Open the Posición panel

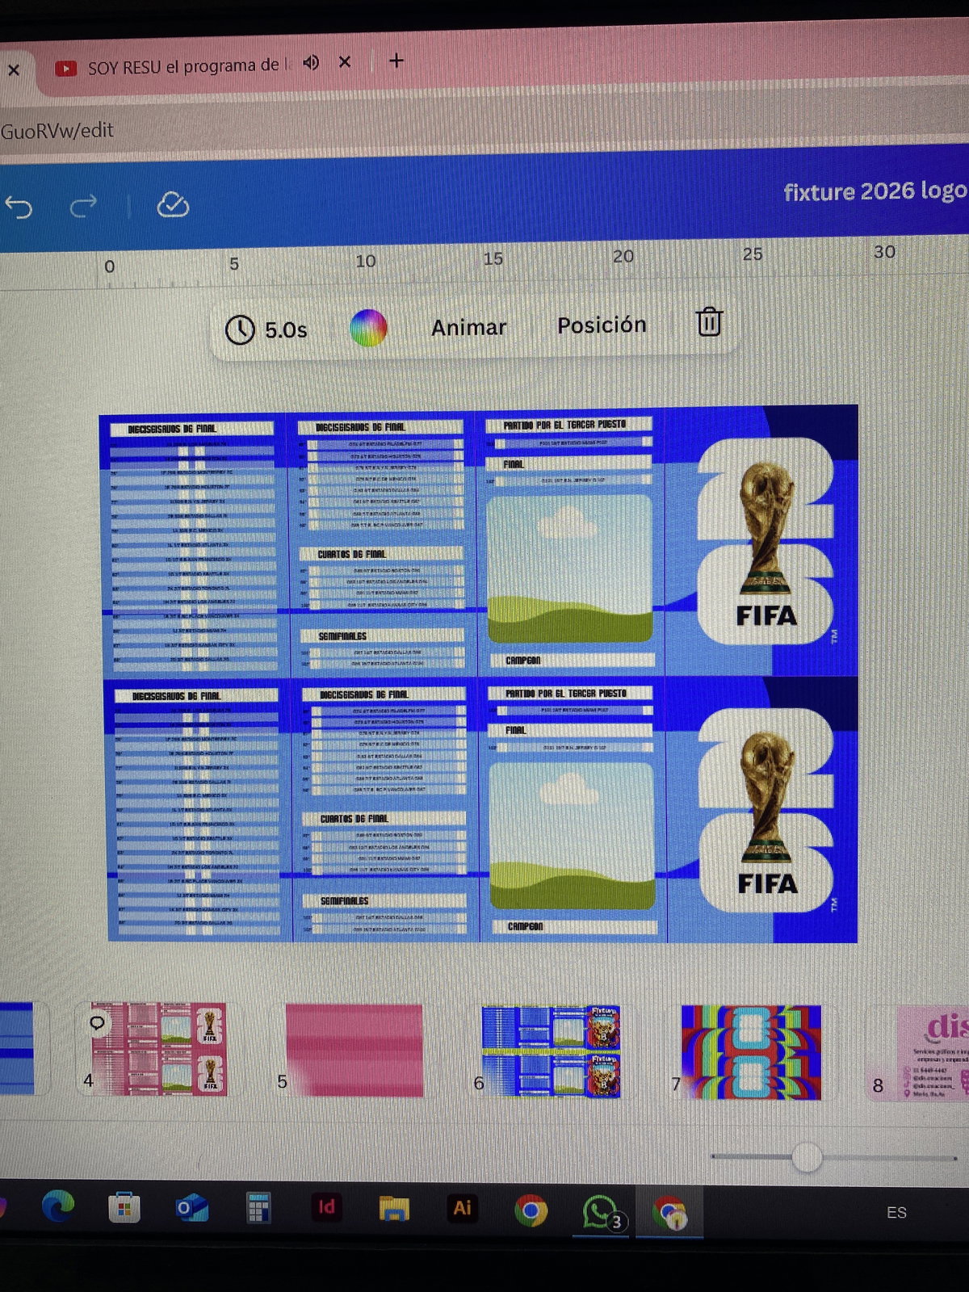click(602, 325)
